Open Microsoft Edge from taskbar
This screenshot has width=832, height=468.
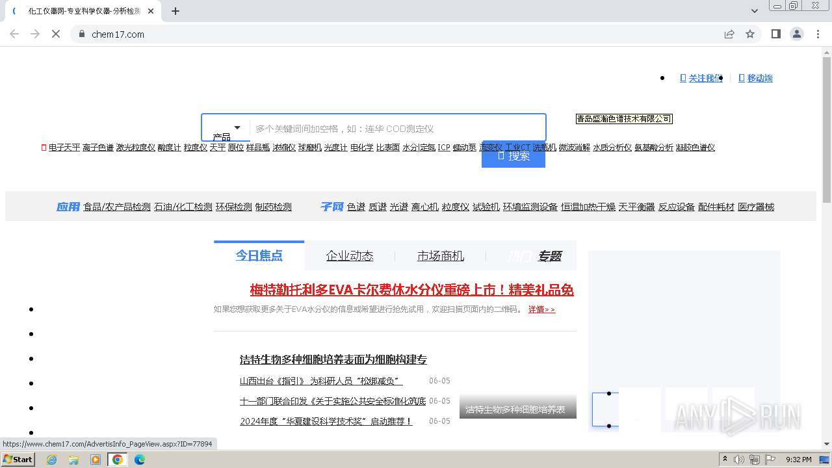point(140,460)
